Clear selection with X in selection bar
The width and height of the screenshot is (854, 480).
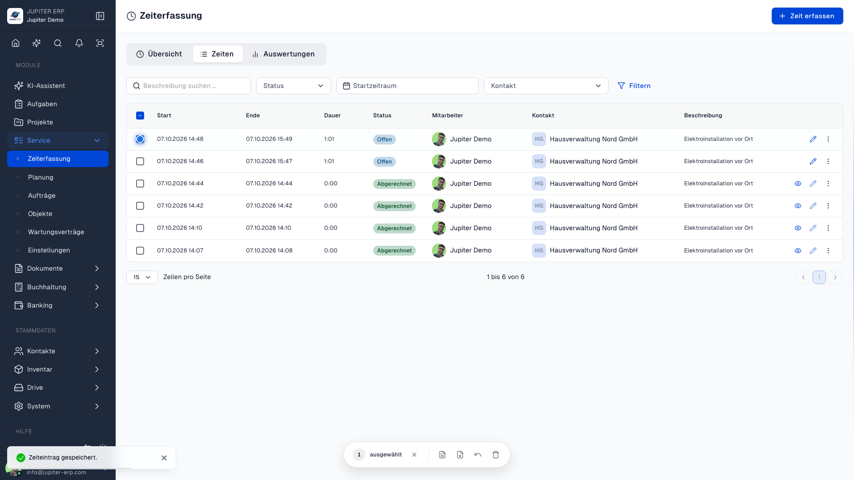414,455
